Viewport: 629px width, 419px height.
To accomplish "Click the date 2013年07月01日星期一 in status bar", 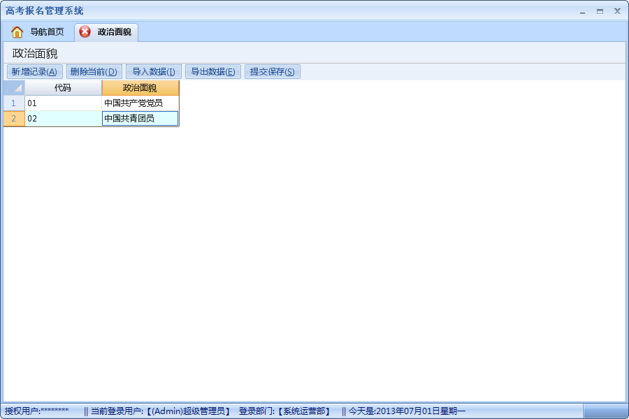I will 421,411.
